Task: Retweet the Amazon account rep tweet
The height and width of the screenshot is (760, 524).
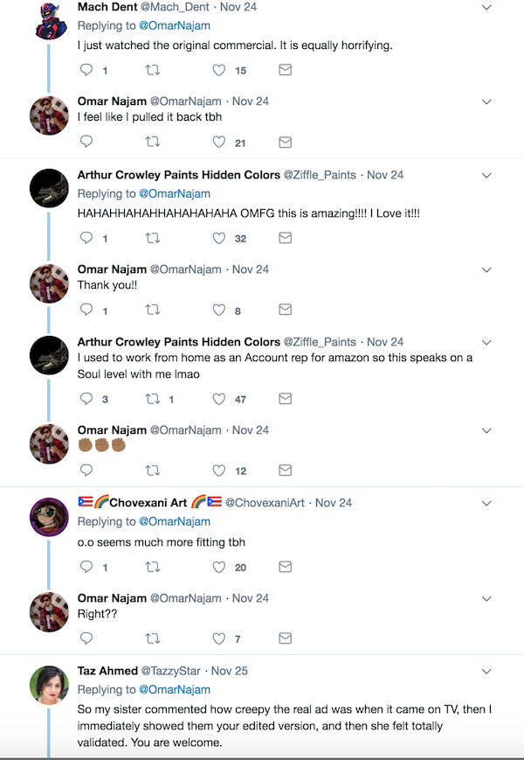Action: coord(153,399)
